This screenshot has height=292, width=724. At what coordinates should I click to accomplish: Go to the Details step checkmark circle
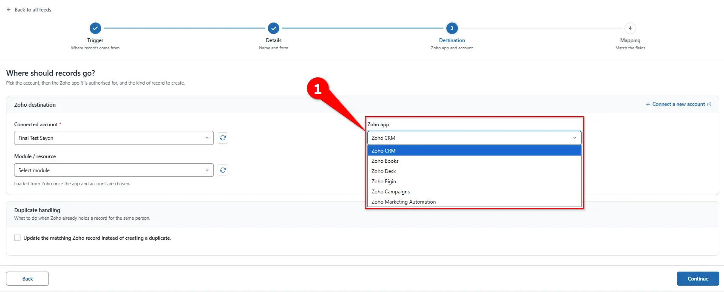coord(273,28)
